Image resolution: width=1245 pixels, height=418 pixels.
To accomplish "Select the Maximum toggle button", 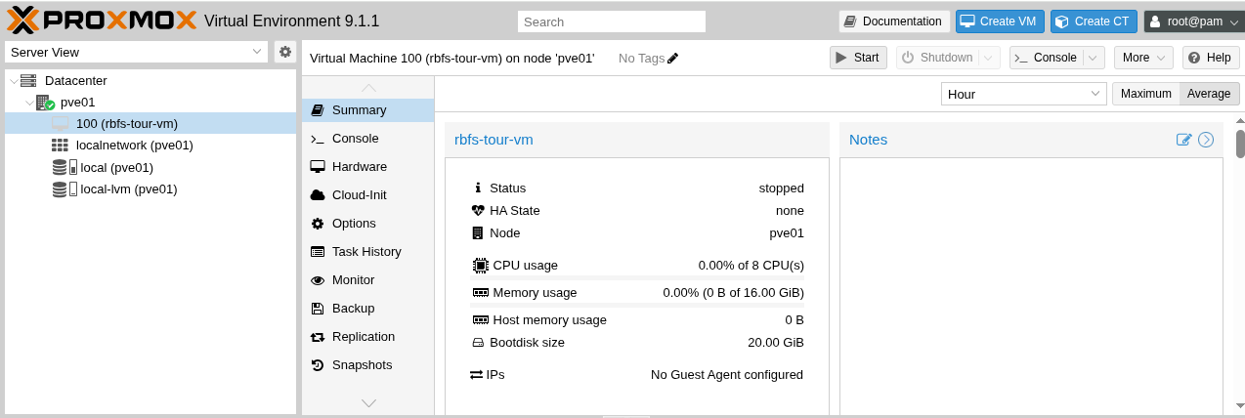I will pyautogui.click(x=1146, y=94).
